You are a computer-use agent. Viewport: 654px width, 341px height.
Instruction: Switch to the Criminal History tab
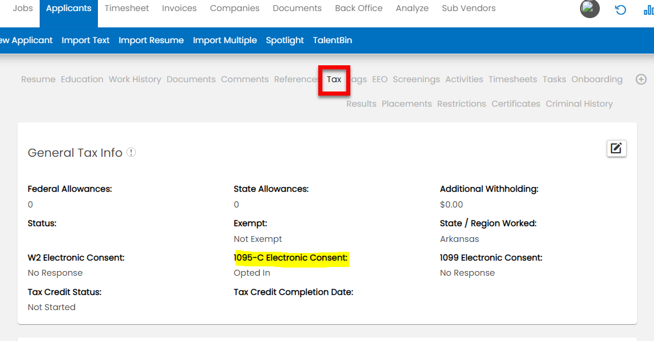coord(579,104)
